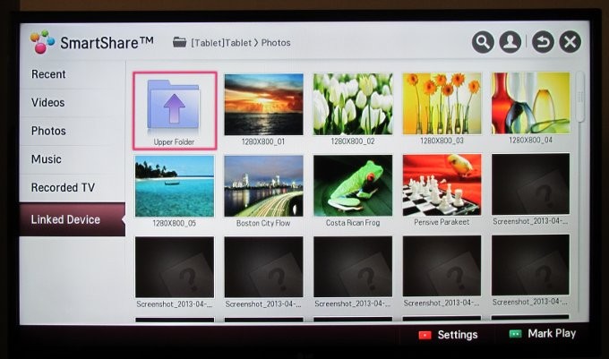Select Linked Device in the sidebar
This screenshot has width=609, height=359.
pyautogui.click(x=73, y=219)
